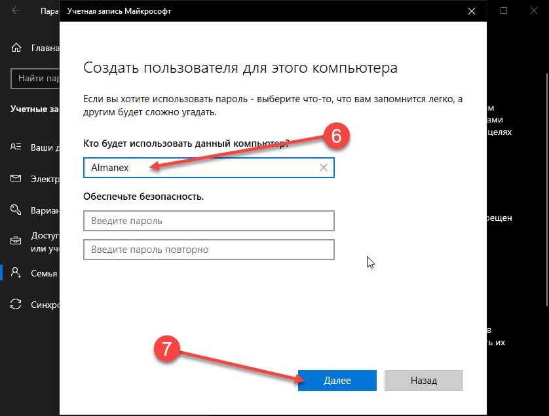Click the briefcase work access icon
Image resolution: width=549 pixels, height=416 pixels.
[x=16, y=241]
